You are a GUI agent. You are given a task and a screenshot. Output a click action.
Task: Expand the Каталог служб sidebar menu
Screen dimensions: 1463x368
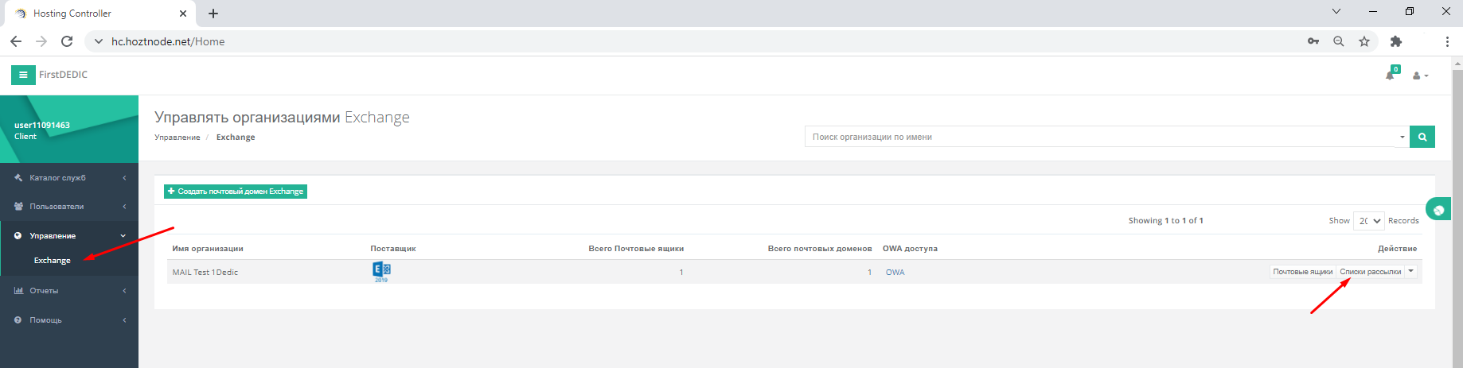[x=69, y=178]
